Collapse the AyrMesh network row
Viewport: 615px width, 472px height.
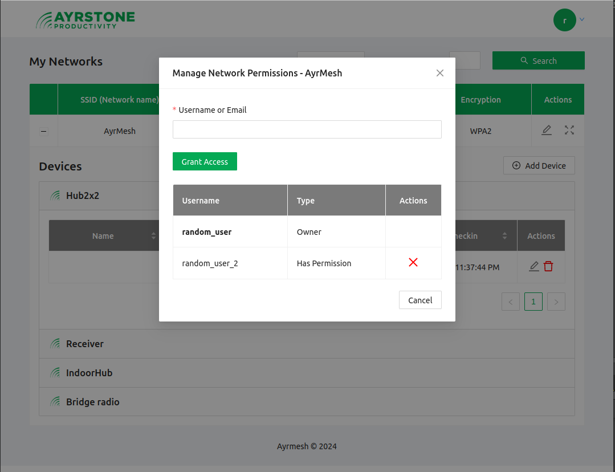pos(44,131)
